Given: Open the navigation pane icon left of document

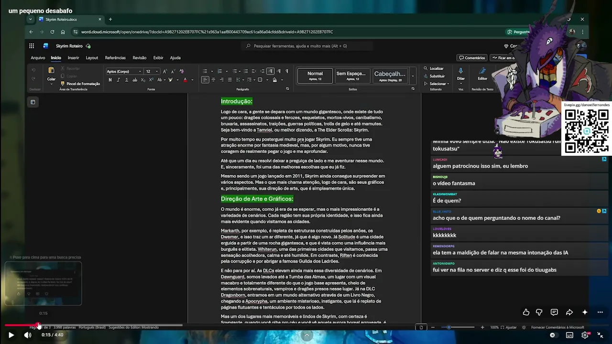Looking at the screenshot, I should tap(33, 102).
